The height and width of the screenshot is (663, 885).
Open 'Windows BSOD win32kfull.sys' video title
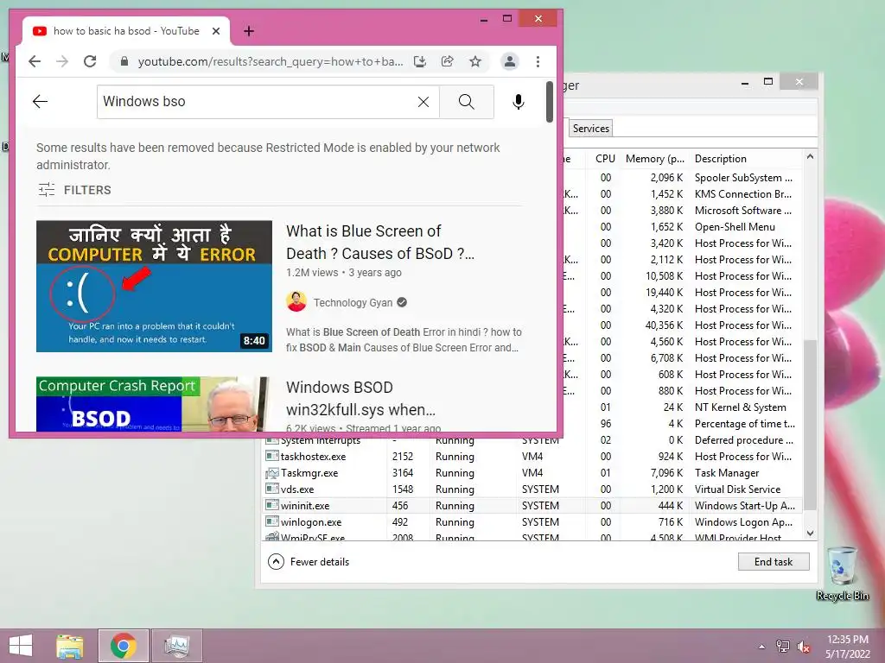(360, 399)
